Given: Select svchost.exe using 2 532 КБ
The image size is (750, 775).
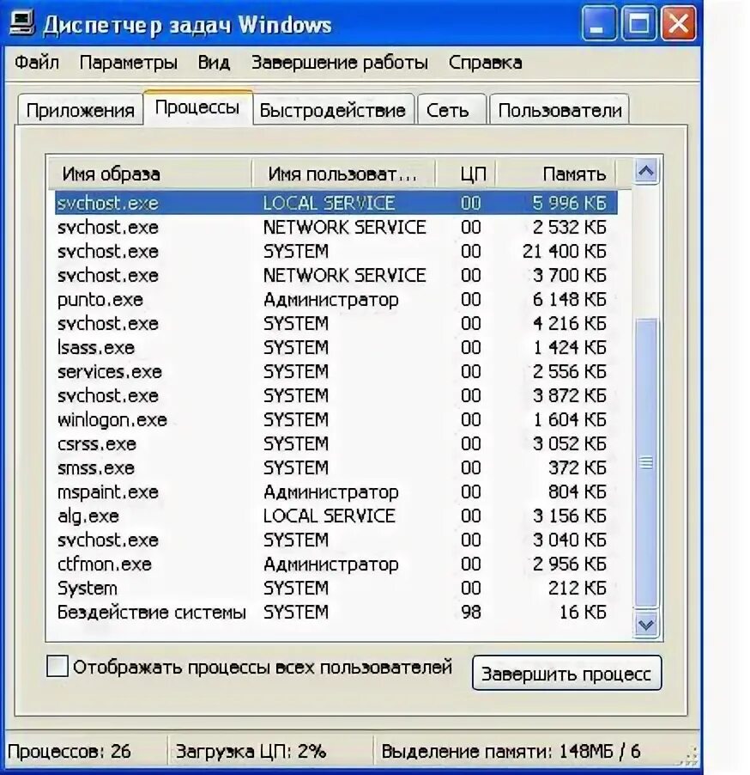Looking at the screenshot, I should pyautogui.click(x=336, y=227).
